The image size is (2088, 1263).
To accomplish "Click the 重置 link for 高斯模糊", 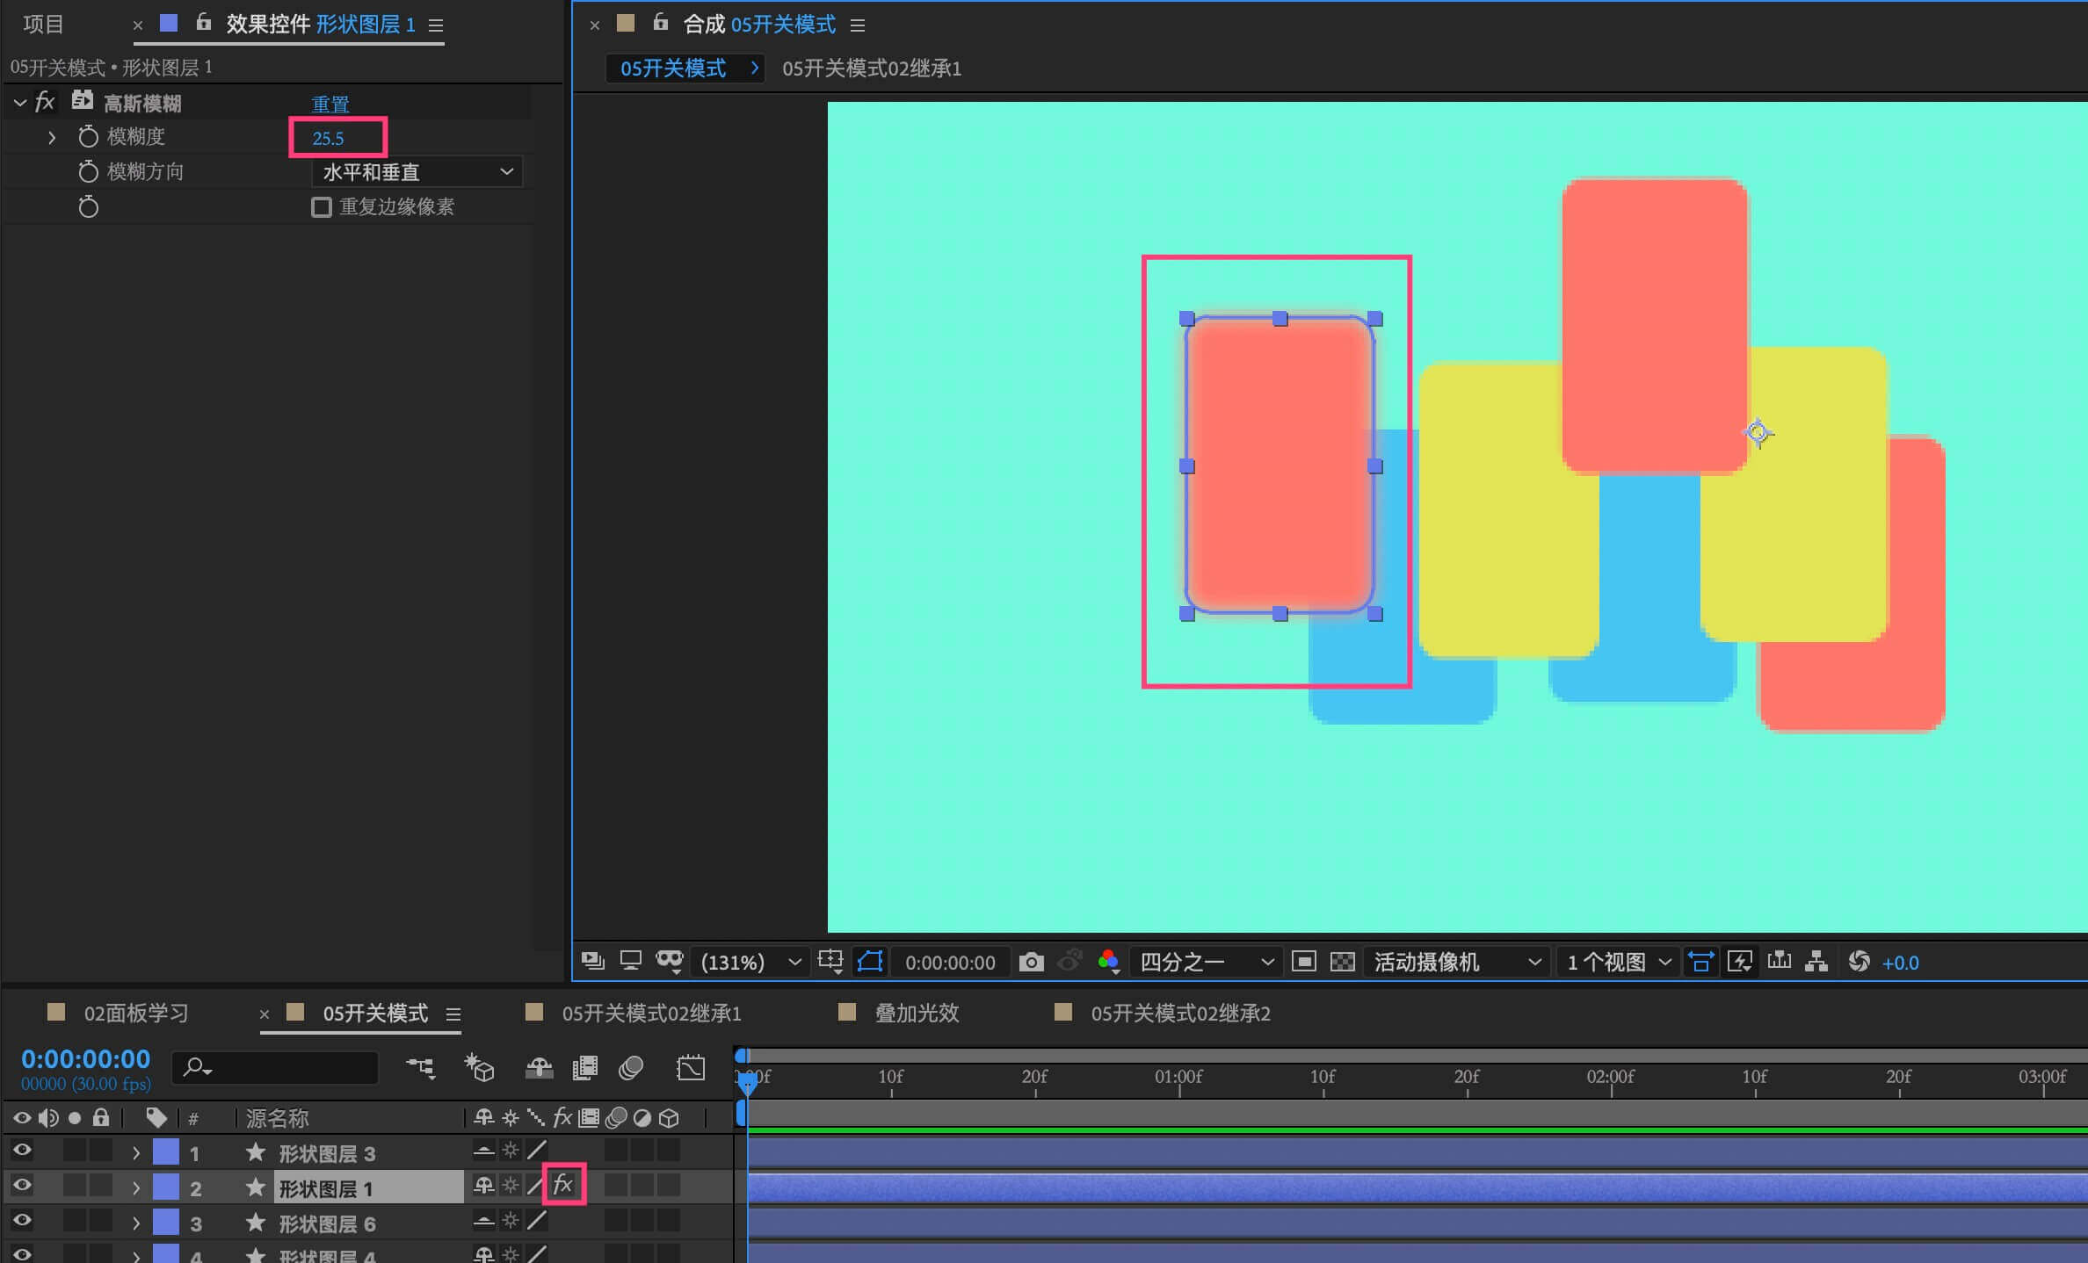I will pos(330,104).
